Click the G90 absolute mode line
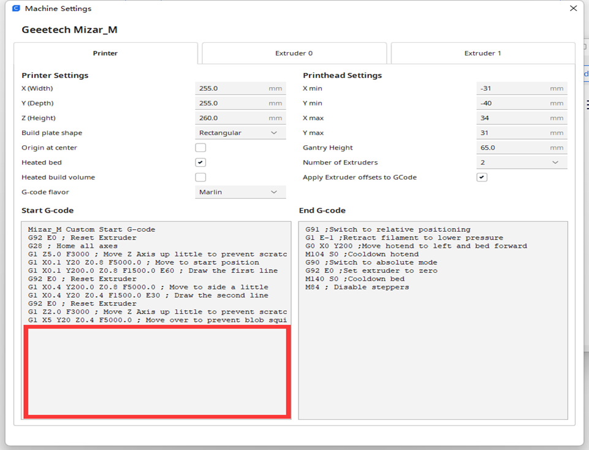 pyautogui.click(x=371, y=262)
